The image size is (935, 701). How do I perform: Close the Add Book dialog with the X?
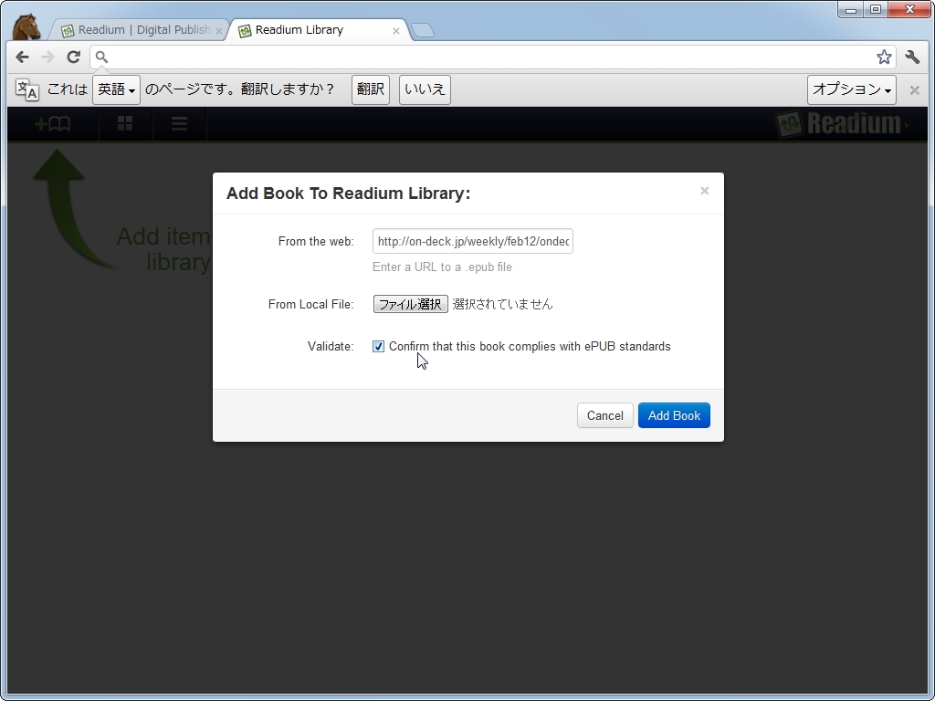[704, 191]
